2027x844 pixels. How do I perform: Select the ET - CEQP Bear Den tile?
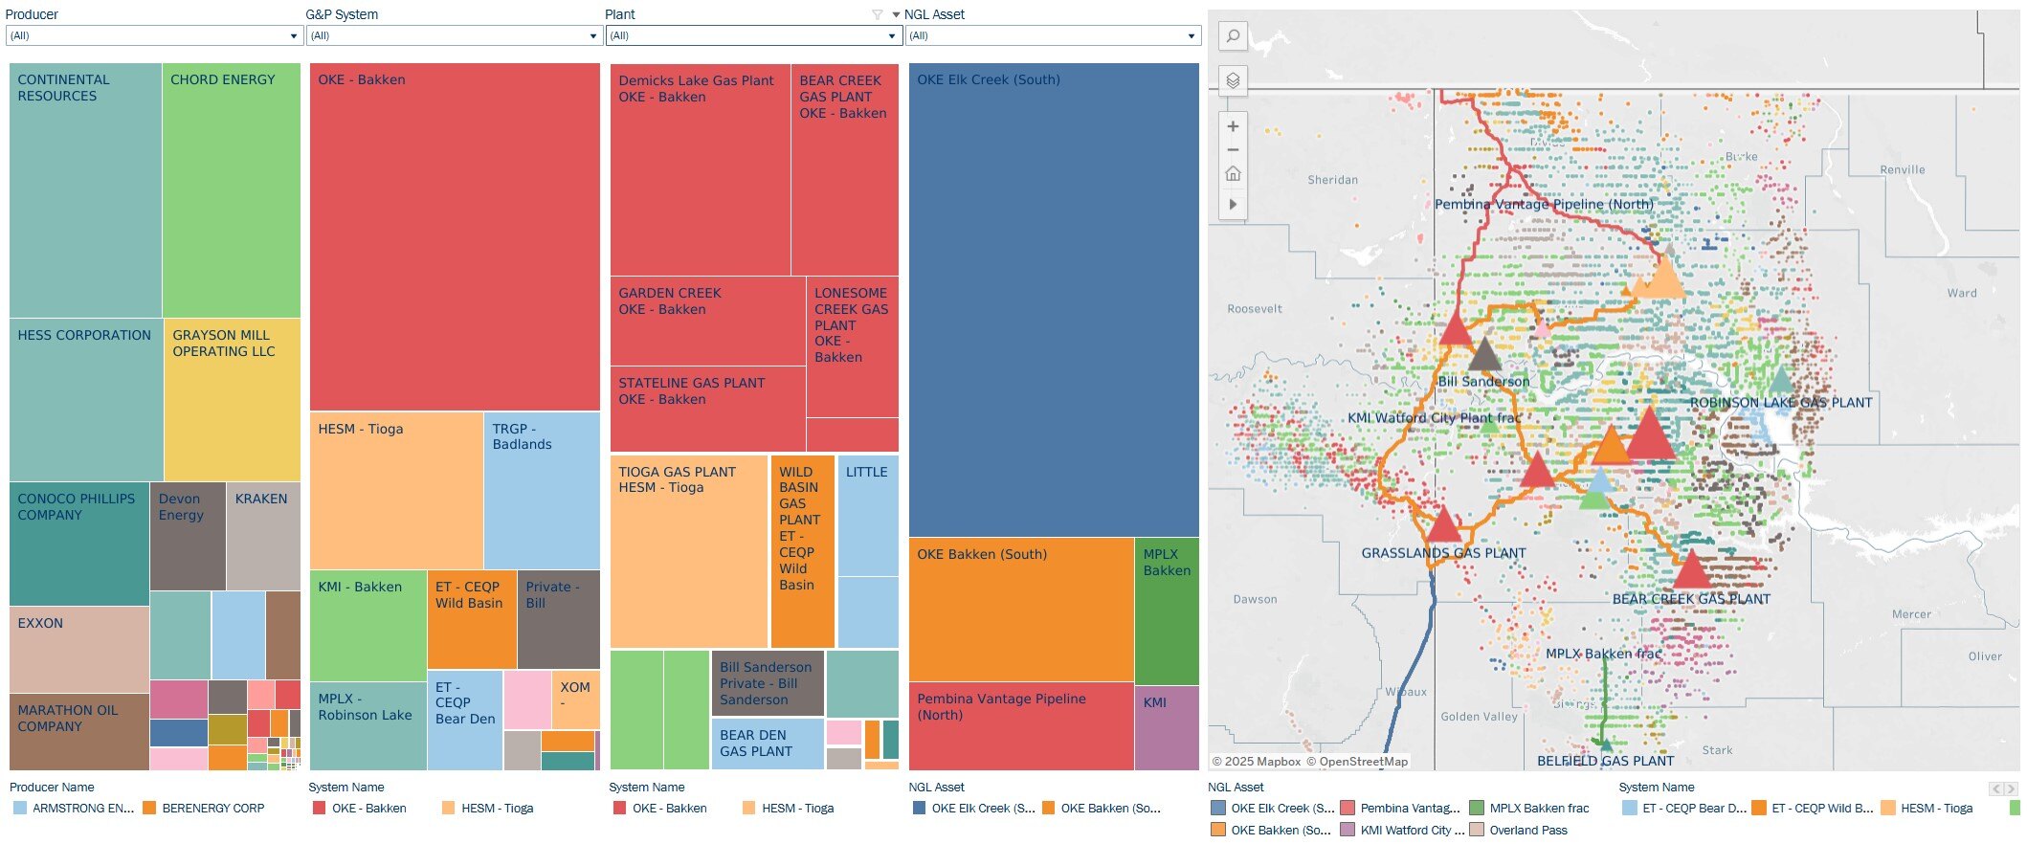coord(465,721)
